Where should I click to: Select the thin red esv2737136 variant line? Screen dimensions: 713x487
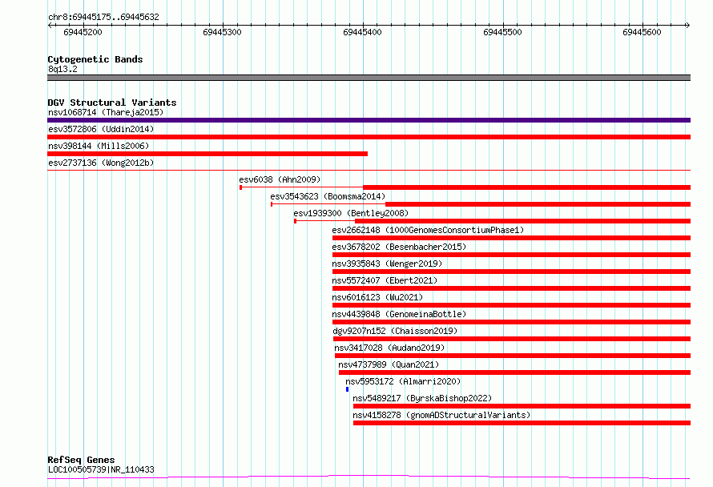pyautogui.click(x=369, y=171)
